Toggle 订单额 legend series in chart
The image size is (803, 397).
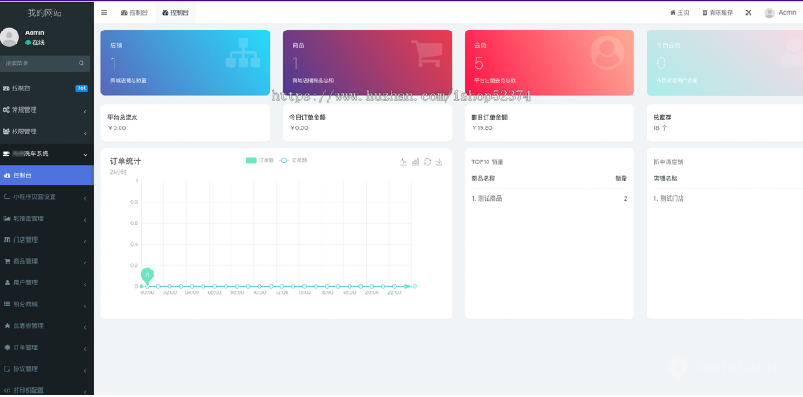(x=260, y=161)
